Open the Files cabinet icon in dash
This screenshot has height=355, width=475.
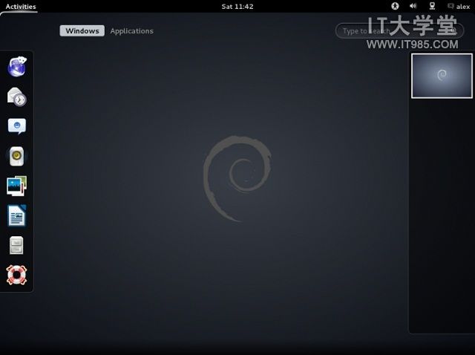coord(16,245)
